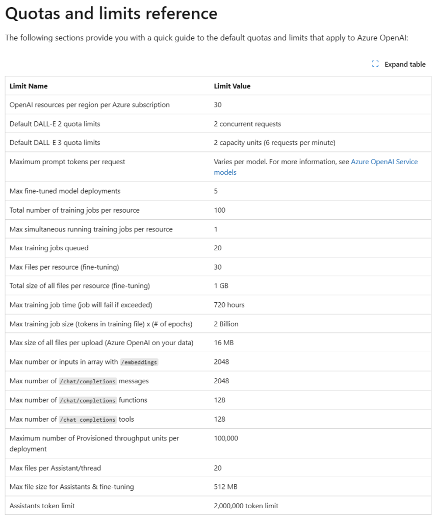This screenshot has width=436, height=522.
Task: Click the Expand table text label
Action: point(405,64)
